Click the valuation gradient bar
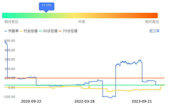This screenshot has width=171, height=110. (80, 15)
